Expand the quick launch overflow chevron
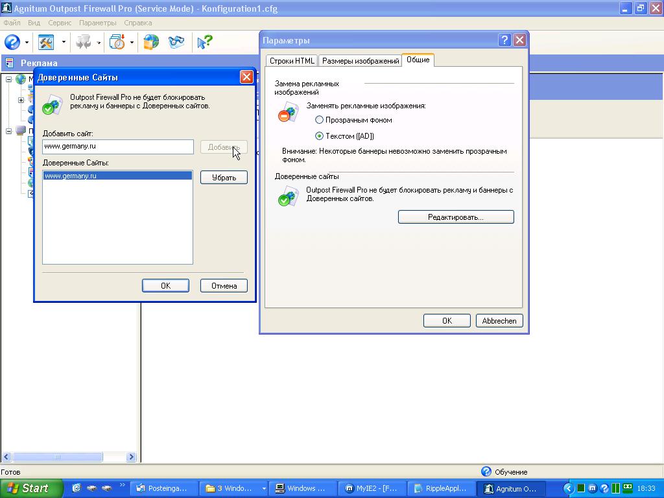 (x=123, y=485)
